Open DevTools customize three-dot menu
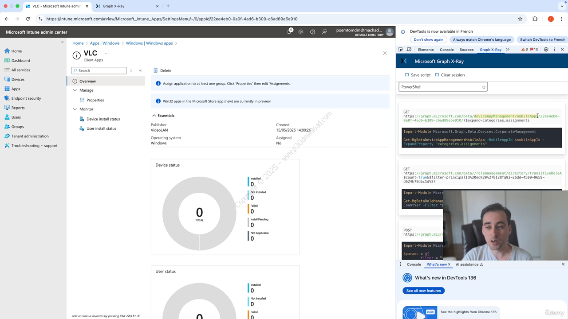Image resolution: width=568 pixels, height=319 pixels. coord(554,50)
